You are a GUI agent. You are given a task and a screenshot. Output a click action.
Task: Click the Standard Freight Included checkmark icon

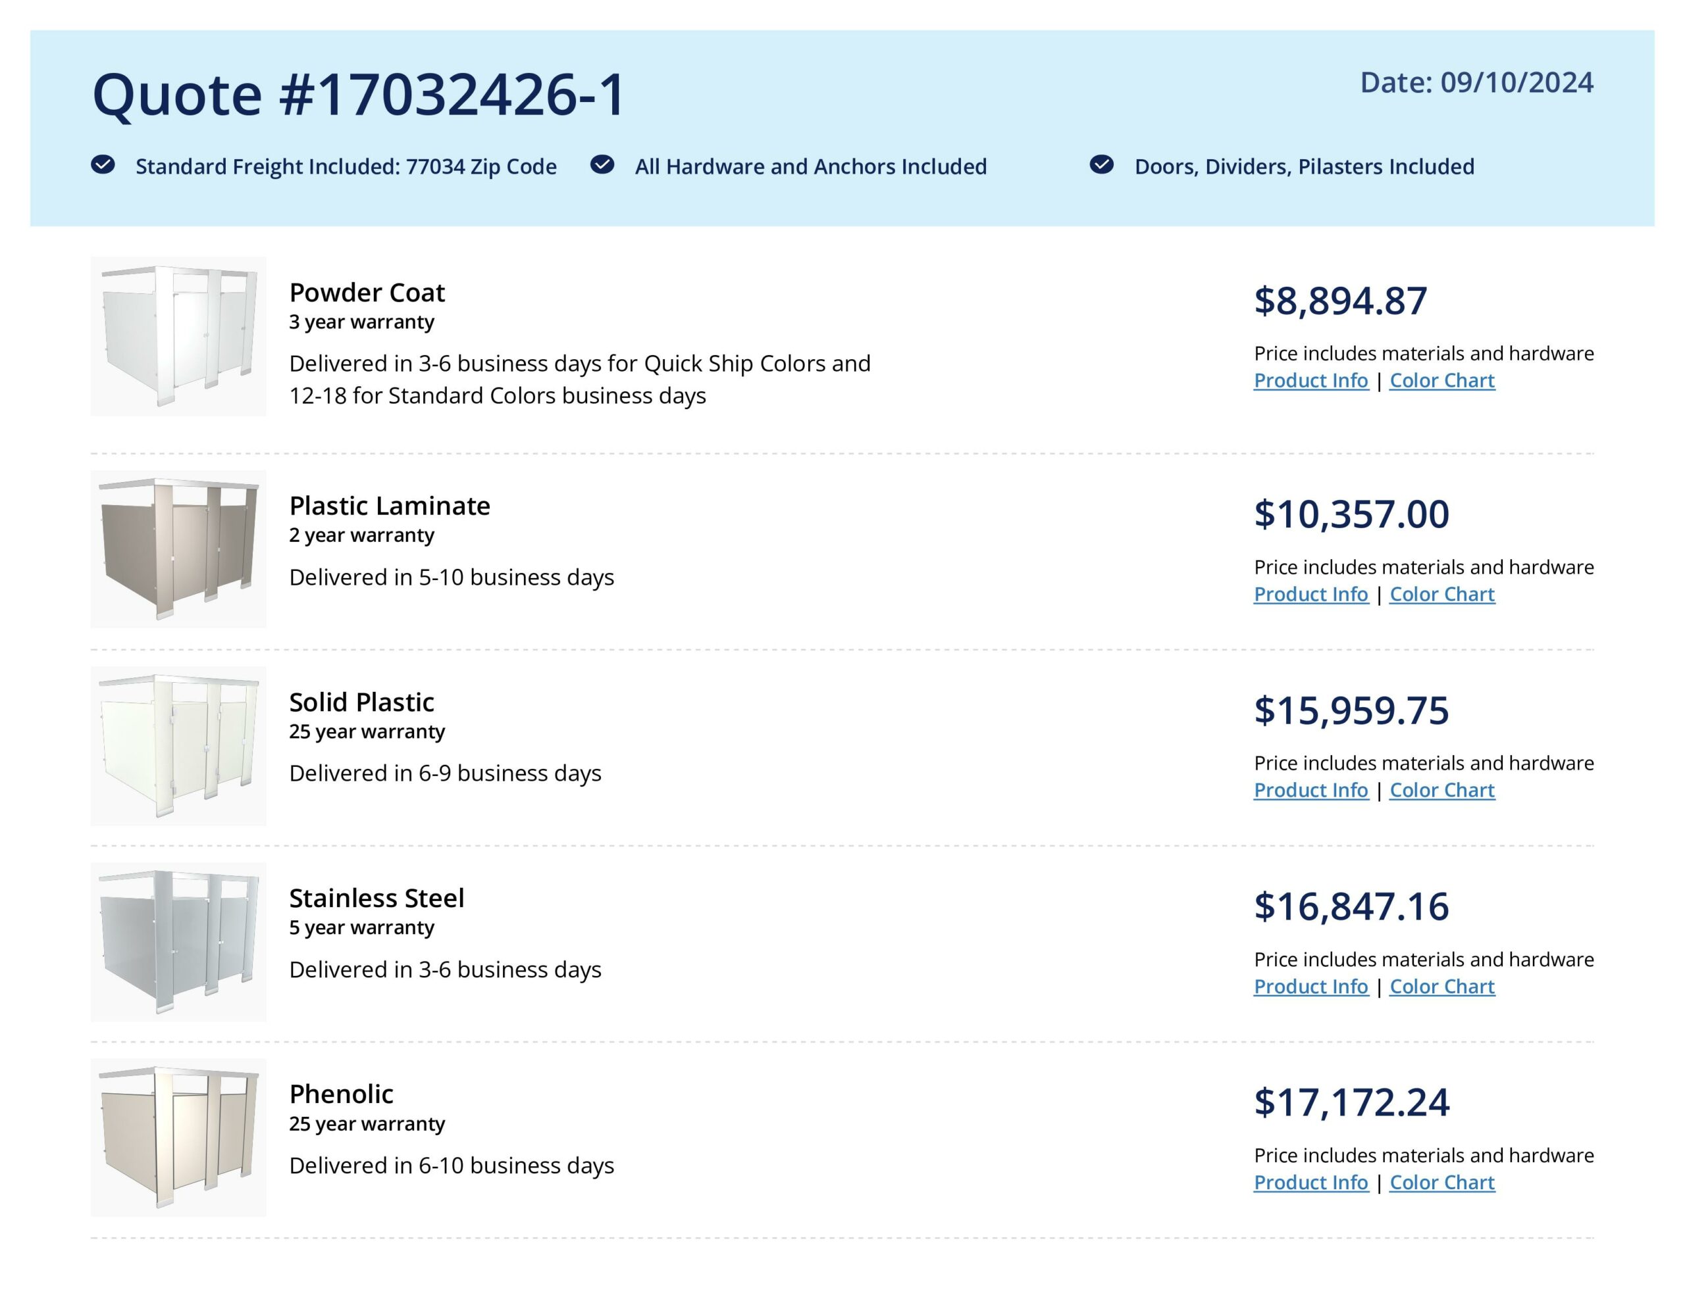[103, 164]
